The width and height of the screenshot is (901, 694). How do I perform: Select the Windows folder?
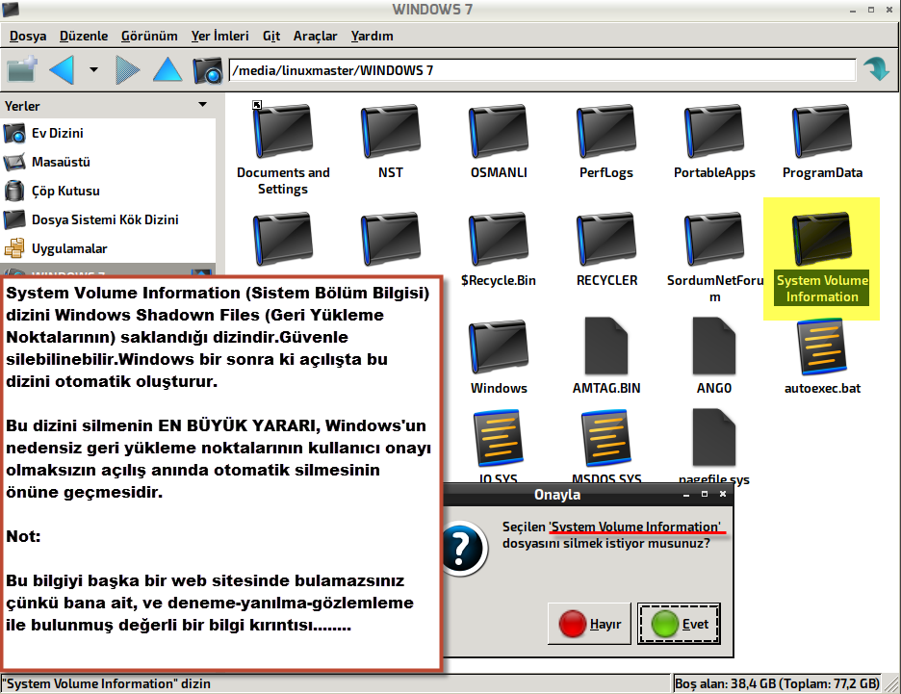tap(499, 357)
